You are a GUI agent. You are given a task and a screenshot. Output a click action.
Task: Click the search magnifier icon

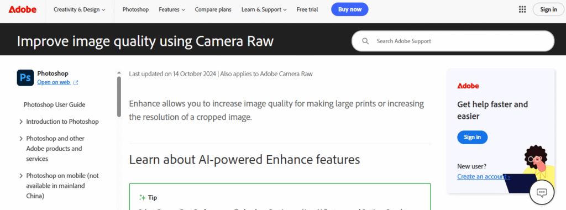click(x=365, y=41)
